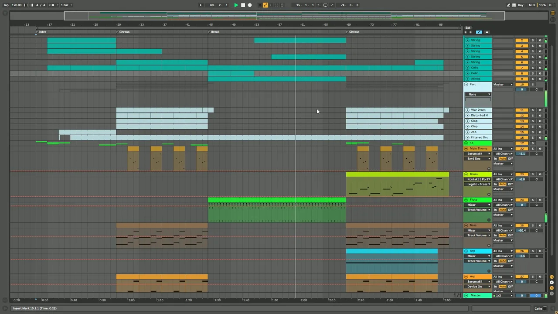Click the Tap tempo button
This screenshot has height=314, width=558.
pos(6,5)
